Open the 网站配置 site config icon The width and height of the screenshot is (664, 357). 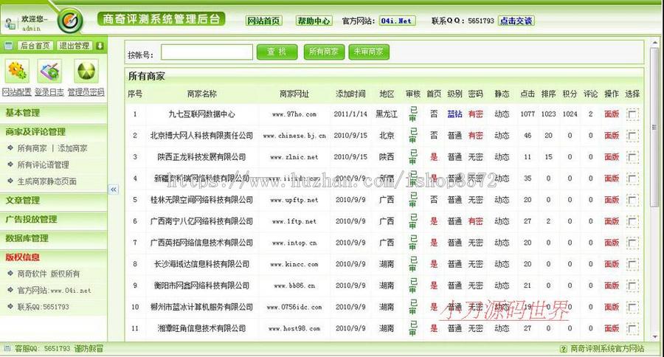coord(17,71)
